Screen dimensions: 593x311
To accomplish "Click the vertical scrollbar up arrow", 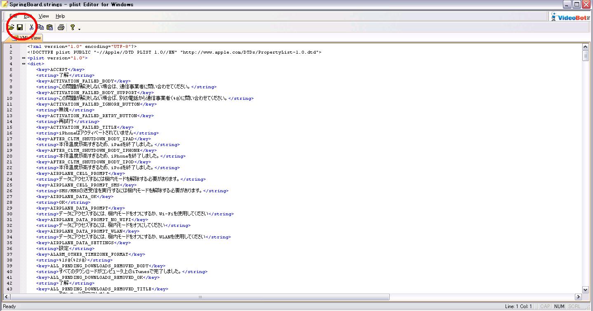I will point(586,47).
